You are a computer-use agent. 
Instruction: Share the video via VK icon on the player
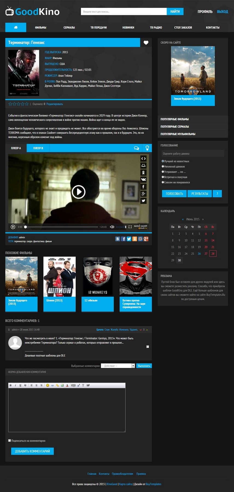(x=143, y=180)
